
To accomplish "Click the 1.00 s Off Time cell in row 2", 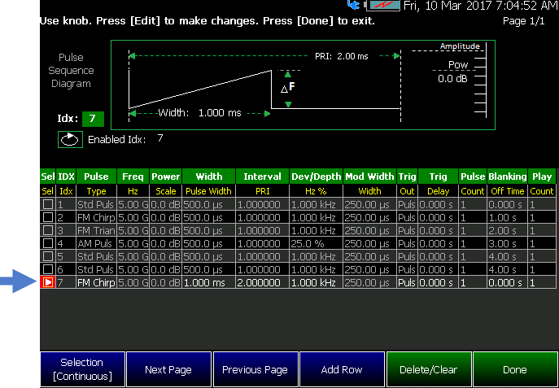I will point(507,218).
